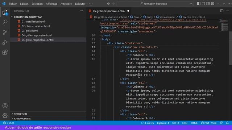Open the Source Control view icon

click(5, 32)
